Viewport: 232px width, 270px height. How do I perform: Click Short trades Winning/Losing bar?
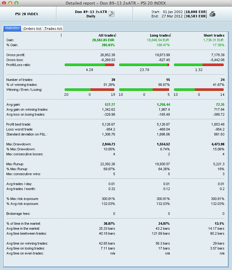click(x=199, y=90)
